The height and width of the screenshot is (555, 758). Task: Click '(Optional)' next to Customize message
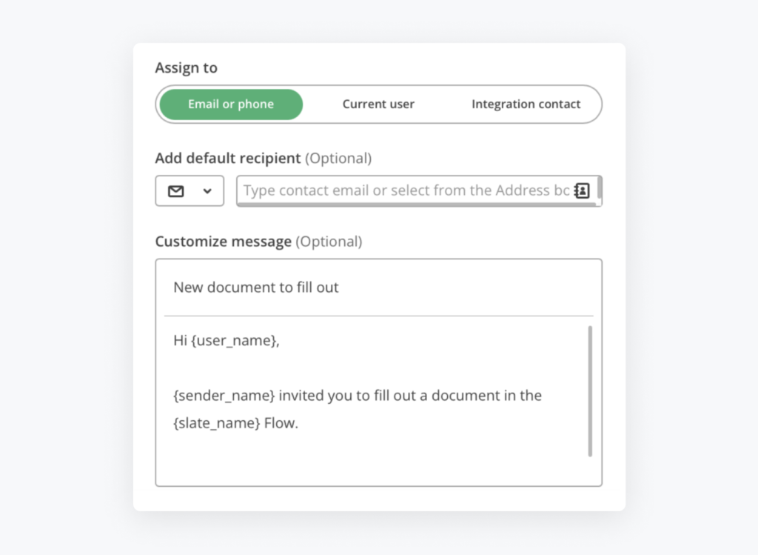[x=329, y=242]
